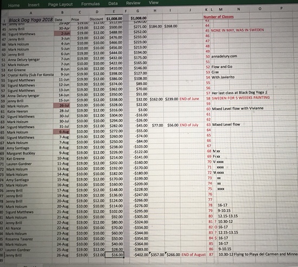Screen dimensions: 298x267
Task: Click the Number of Classes heading cell
Action: pos(218,17)
